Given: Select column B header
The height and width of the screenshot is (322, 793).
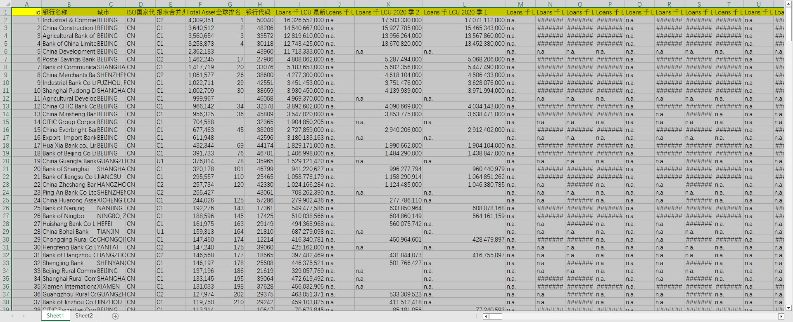Looking at the screenshot, I should point(69,4).
